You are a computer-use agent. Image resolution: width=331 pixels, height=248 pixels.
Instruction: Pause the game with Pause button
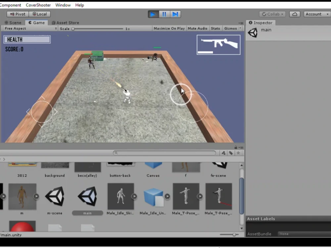(x=164, y=14)
